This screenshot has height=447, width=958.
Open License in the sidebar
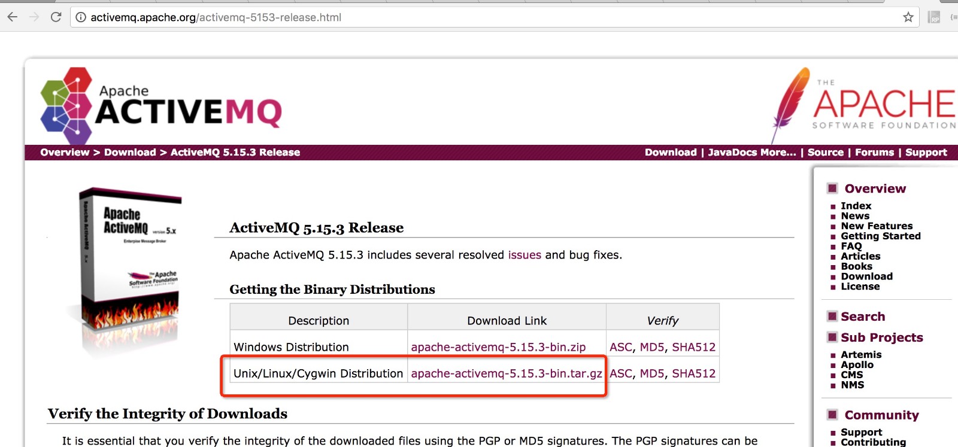click(860, 287)
